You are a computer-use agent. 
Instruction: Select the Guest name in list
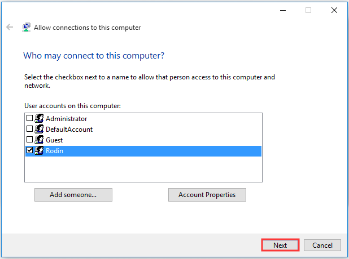click(x=54, y=140)
